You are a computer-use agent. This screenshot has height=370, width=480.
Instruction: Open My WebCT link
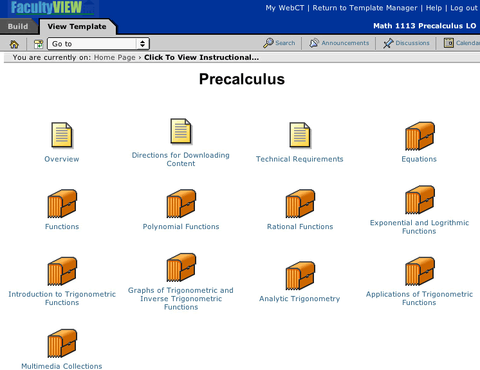(284, 8)
